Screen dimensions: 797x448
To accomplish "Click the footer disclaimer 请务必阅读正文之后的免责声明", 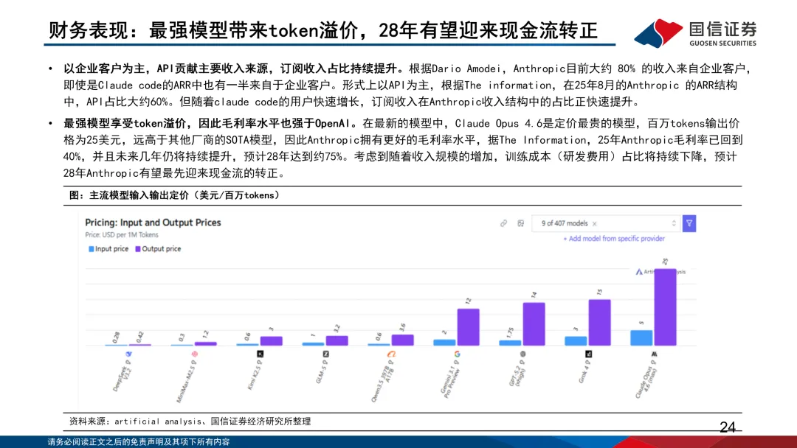I will click(139, 442).
